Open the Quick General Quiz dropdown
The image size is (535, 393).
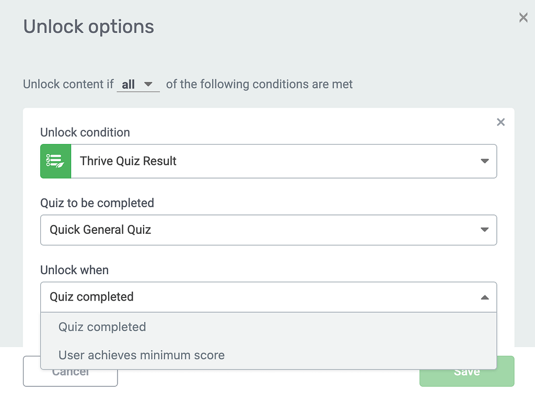point(268,230)
